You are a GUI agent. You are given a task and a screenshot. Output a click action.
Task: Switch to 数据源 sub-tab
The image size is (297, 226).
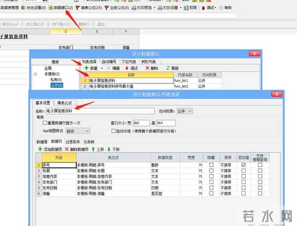click(x=42, y=142)
